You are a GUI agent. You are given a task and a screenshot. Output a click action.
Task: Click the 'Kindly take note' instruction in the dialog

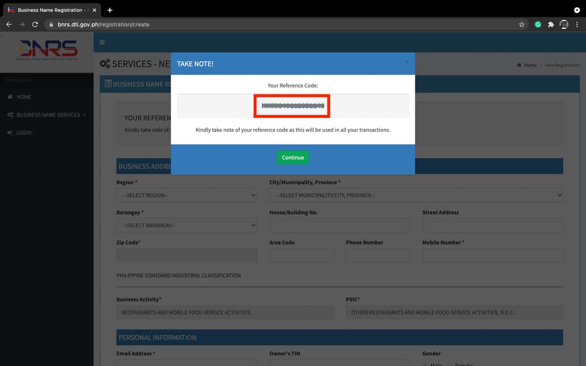(x=293, y=130)
